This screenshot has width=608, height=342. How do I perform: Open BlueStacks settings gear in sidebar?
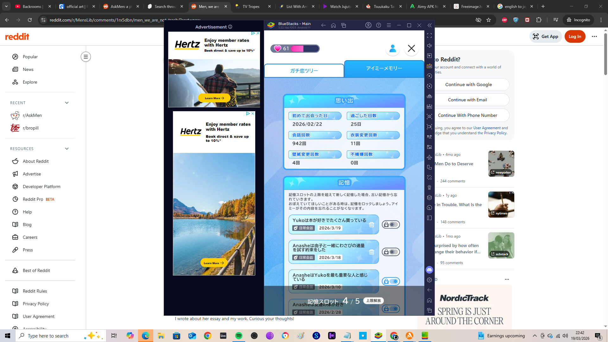coord(429,280)
